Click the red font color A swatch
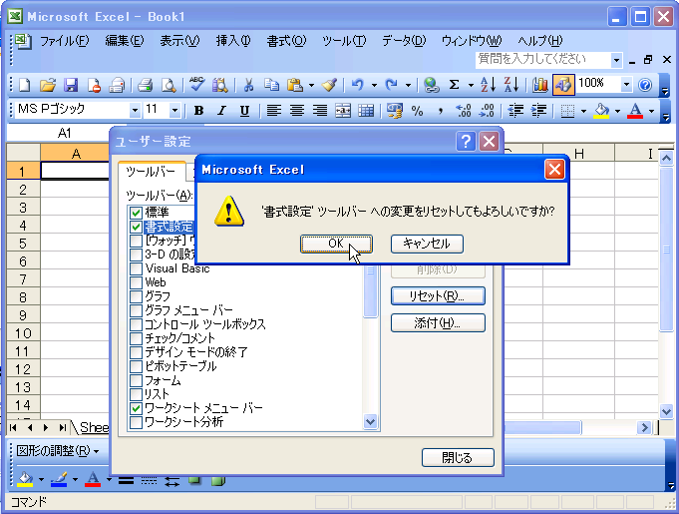The height and width of the screenshot is (514, 679). 635,111
